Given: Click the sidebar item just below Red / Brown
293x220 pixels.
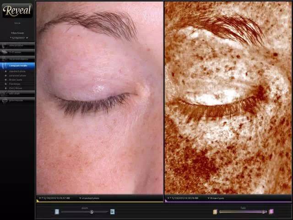Looking at the screenshot, I should click(17, 93).
